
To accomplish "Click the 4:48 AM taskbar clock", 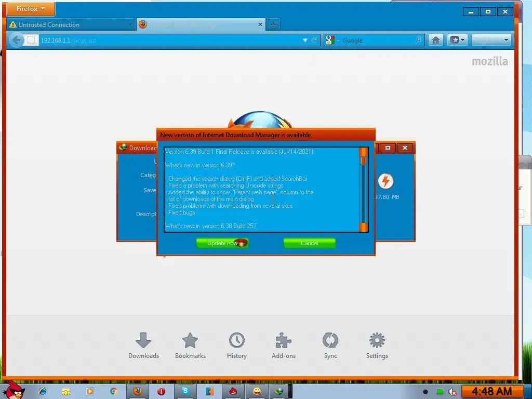I will coord(491,392).
